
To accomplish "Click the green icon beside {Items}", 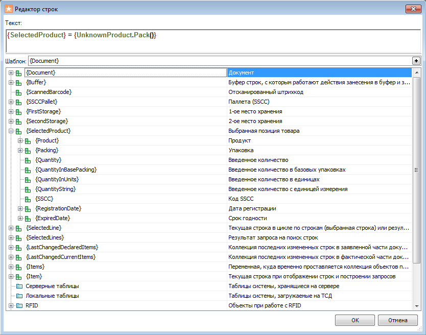I will (x=18, y=268).
